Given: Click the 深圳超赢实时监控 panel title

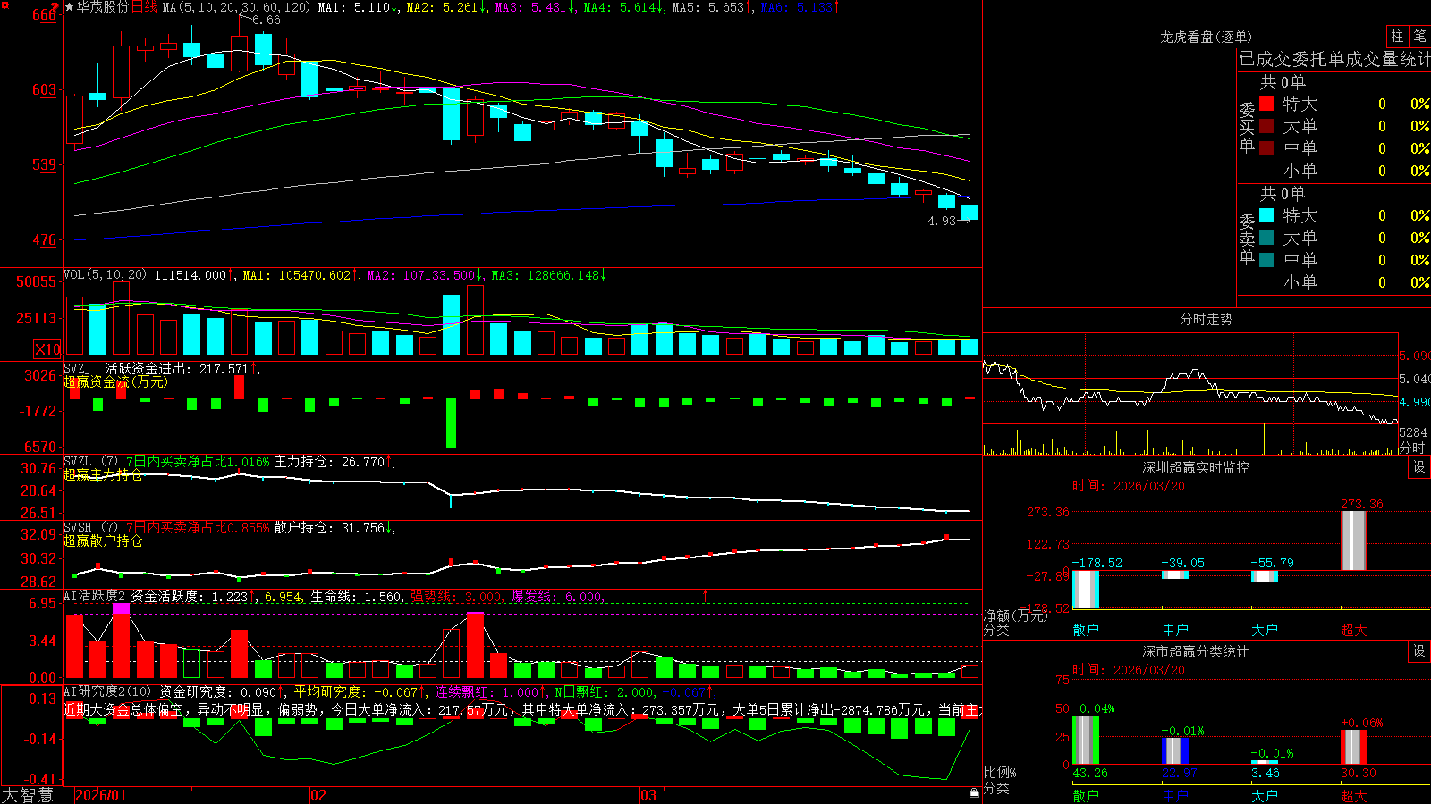Looking at the screenshot, I should coord(1196,467).
